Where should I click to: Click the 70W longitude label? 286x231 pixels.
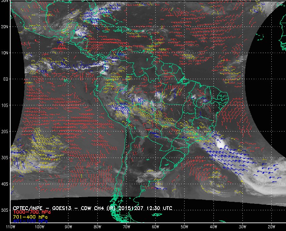coord(126,227)
